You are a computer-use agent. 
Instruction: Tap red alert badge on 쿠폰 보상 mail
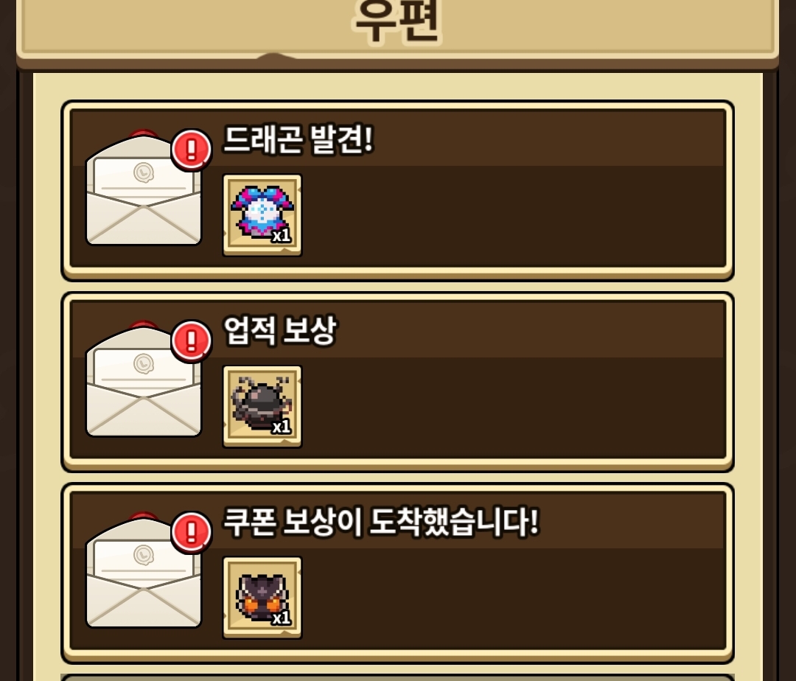pos(192,532)
